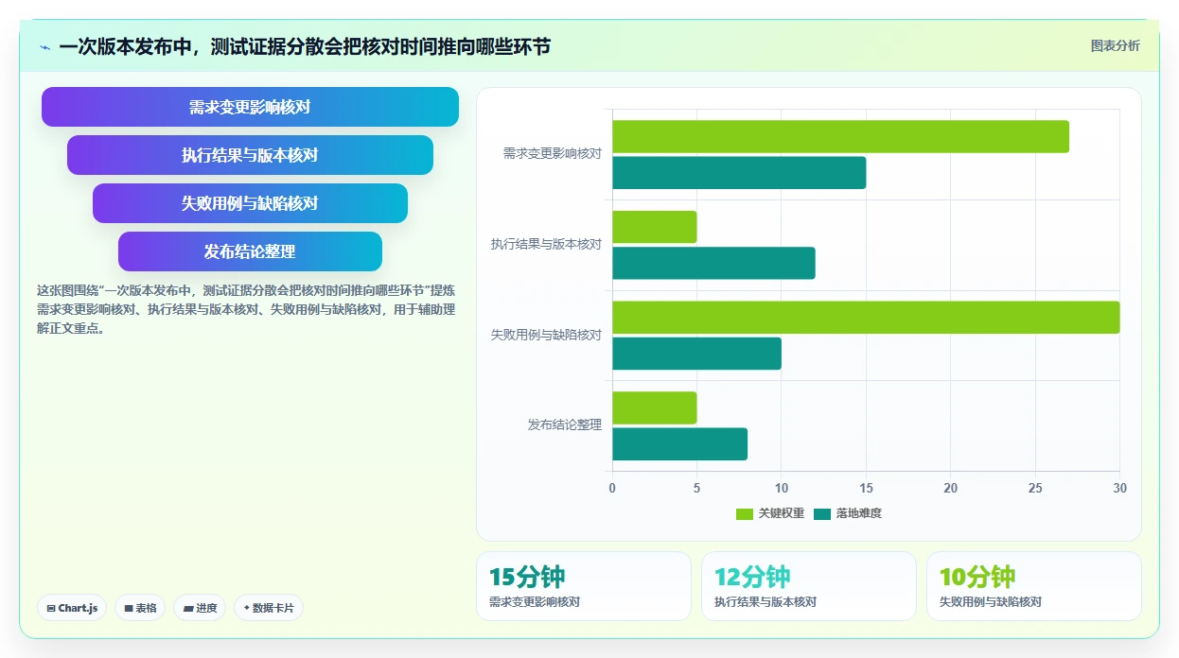Click the lightning icon beside the title
Screen dimensions: 1179x658
point(45,47)
